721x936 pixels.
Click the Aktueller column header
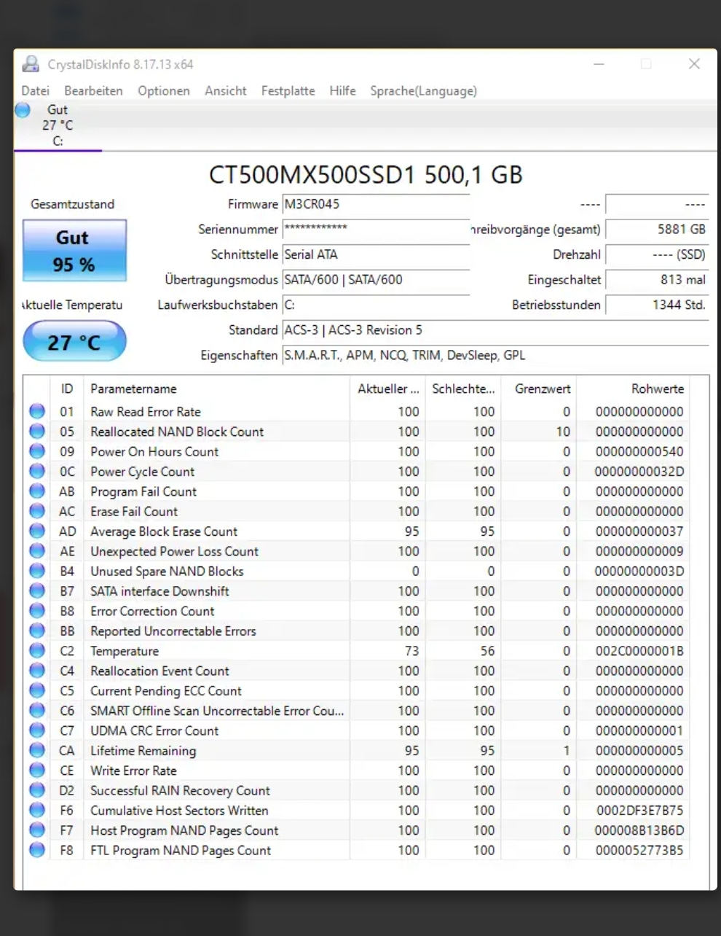coord(388,389)
